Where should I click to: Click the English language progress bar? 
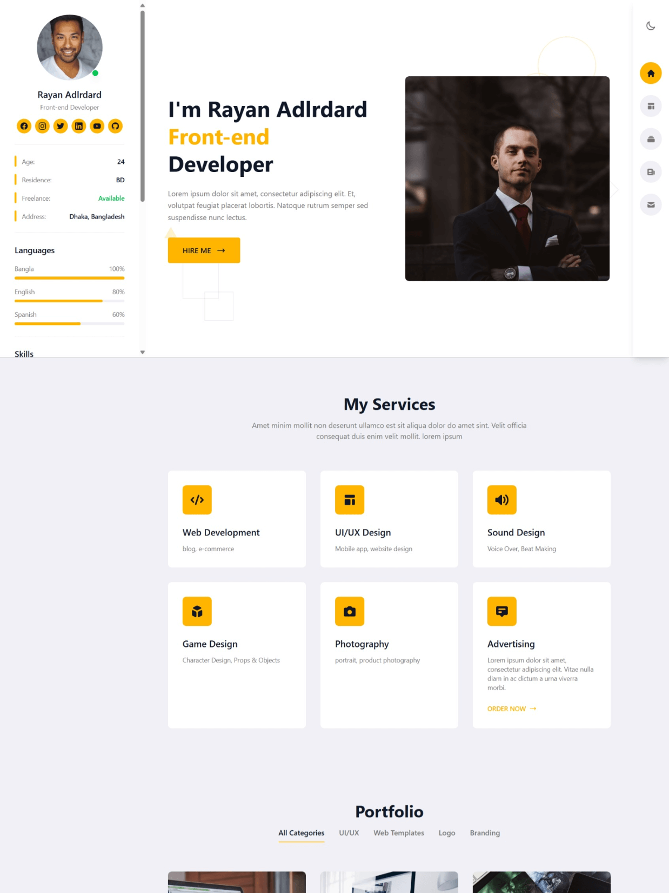pos(69,301)
